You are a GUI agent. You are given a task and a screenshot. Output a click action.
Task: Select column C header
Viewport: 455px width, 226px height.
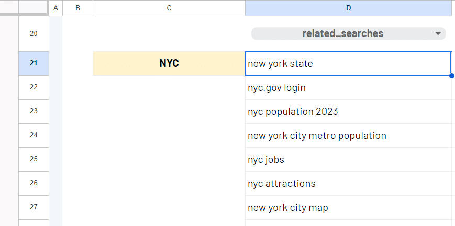[x=169, y=8]
